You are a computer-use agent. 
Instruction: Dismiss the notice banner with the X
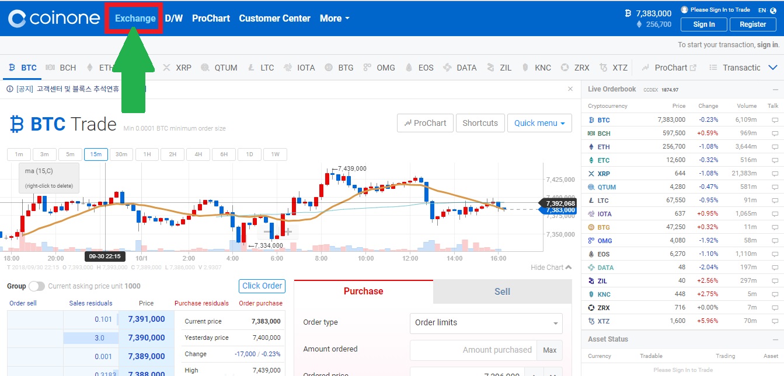pyautogui.click(x=570, y=89)
